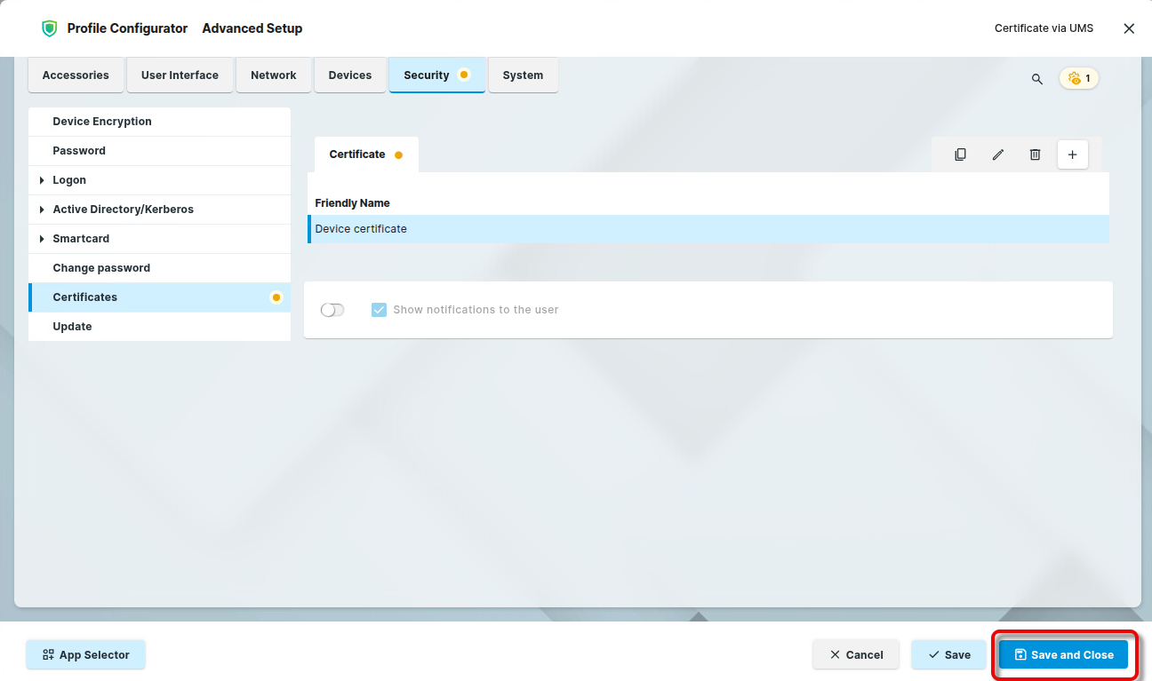Open the search magnifier icon

[x=1036, y=79]
